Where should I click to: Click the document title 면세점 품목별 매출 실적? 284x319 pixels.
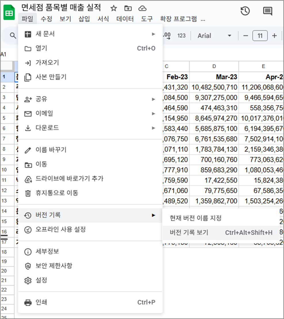tap(61, 7)
